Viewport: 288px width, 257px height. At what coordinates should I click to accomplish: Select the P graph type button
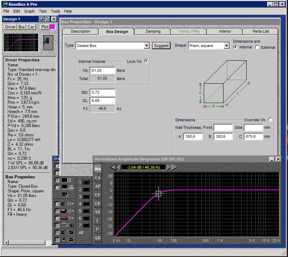pyautogui.click(x=98, y=229)
